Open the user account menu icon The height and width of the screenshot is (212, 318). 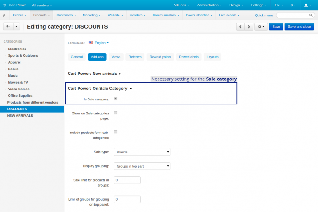point(308,5)
